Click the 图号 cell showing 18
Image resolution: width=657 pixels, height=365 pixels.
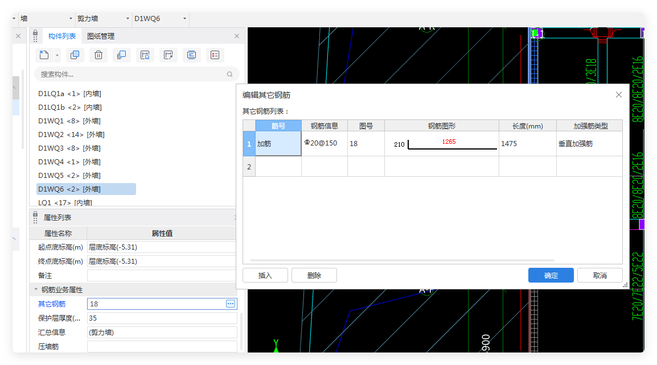coord(366,144)
